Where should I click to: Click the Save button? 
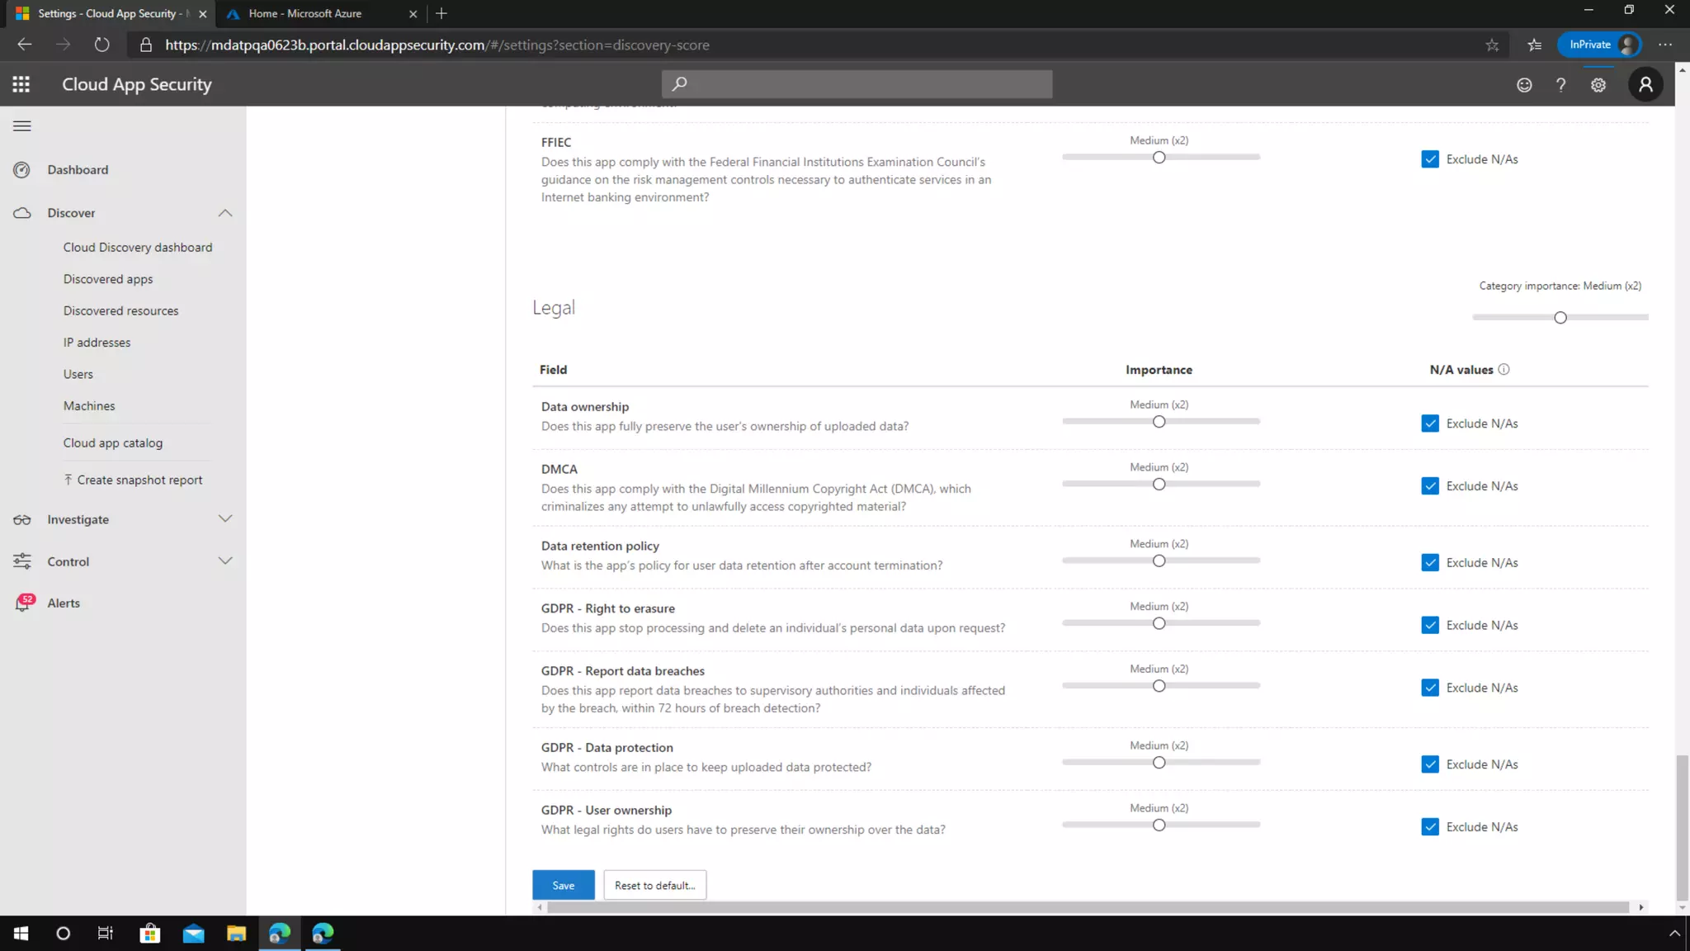563,885
